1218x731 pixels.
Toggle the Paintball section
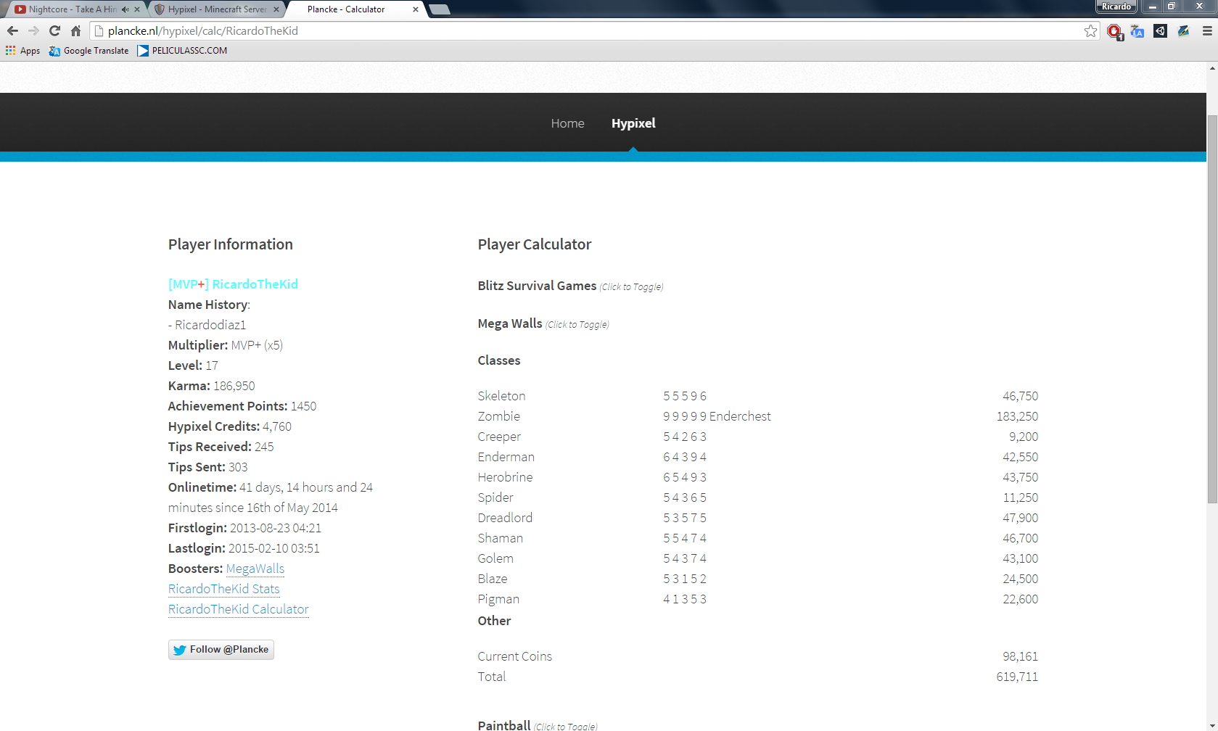[538, 725]
